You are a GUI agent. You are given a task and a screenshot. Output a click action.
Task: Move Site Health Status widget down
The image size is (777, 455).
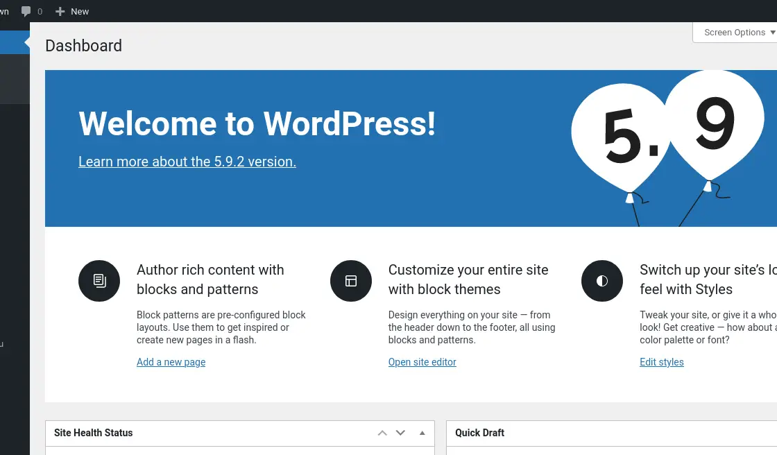pos(400,433)
